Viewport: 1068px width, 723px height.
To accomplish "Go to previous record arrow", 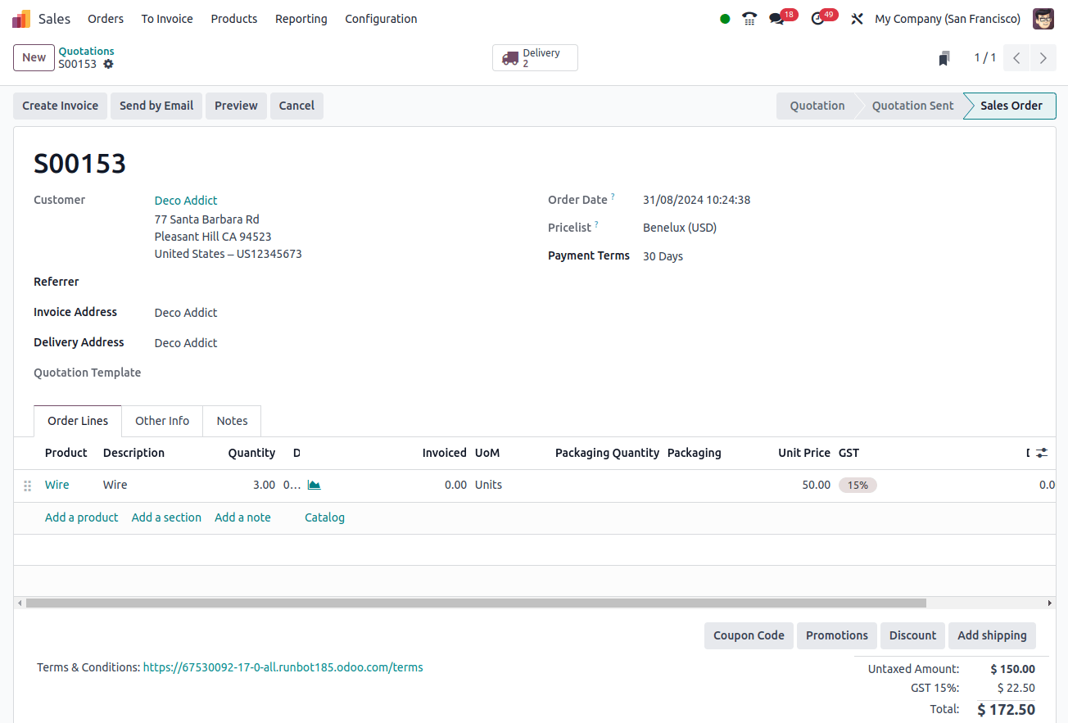I will pos(1016,58).
